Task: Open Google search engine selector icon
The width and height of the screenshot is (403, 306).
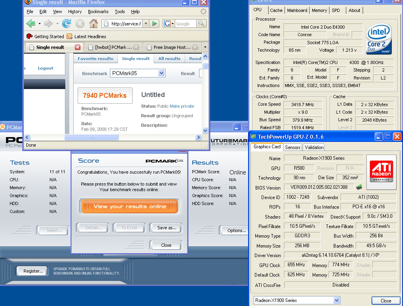Action: click(x=168, y=23)
